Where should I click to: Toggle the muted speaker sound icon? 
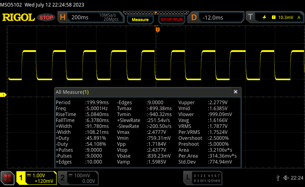coord(286,178)
